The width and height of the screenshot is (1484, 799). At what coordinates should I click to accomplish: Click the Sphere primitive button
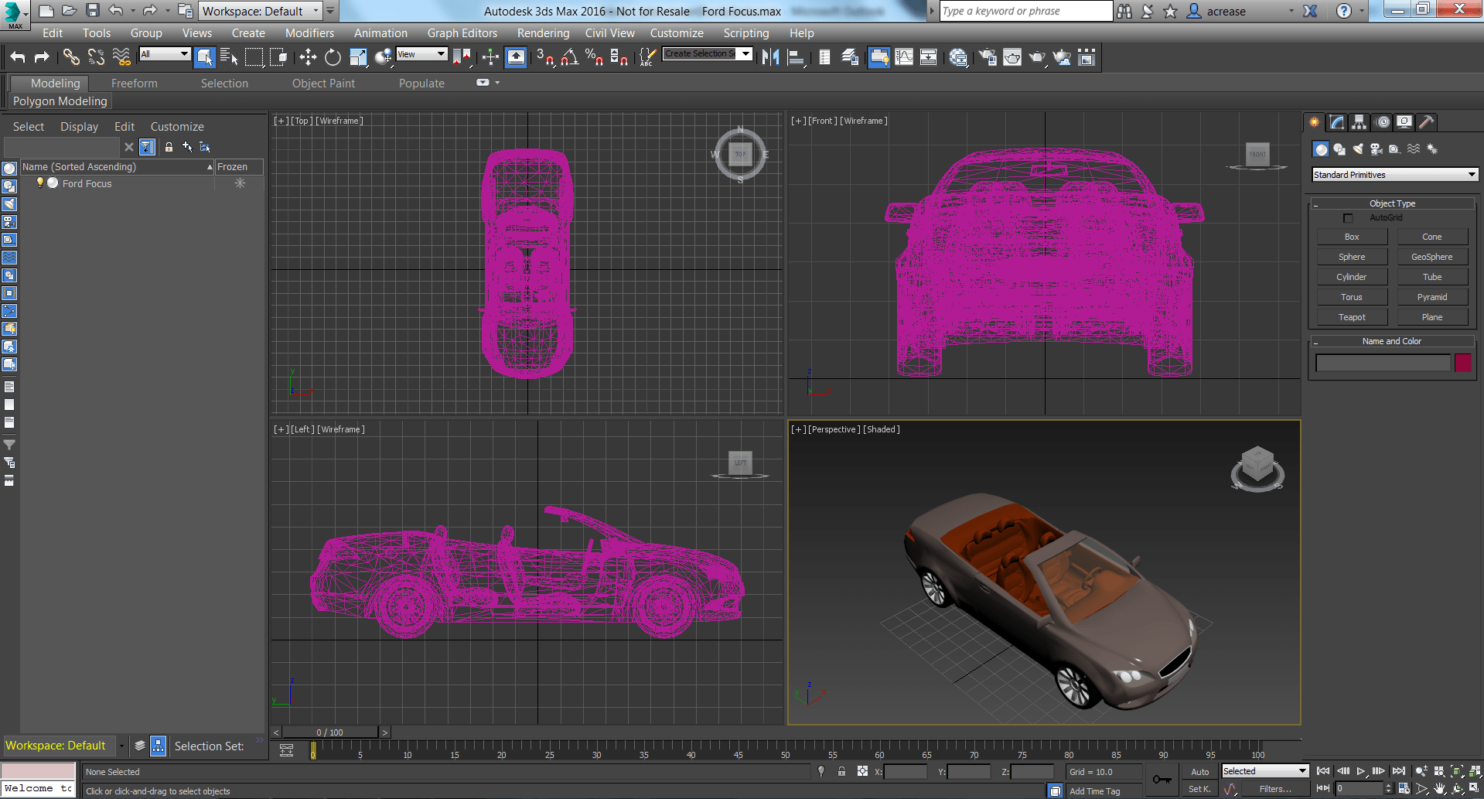pos(1351,256)
